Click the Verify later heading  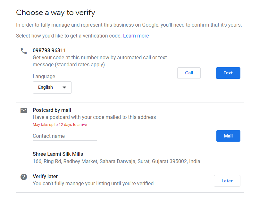tap(45, 177)
